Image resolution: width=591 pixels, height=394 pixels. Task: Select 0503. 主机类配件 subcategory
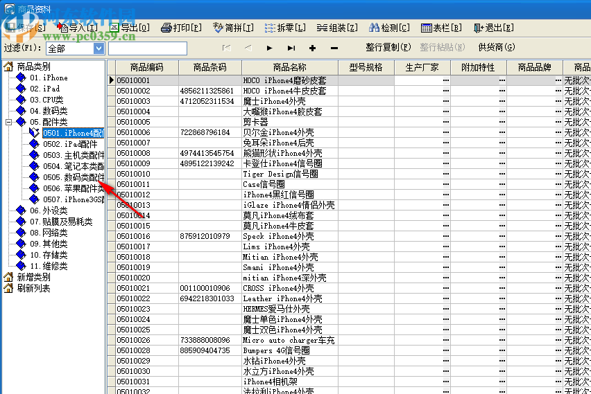(x=73, y=155)
